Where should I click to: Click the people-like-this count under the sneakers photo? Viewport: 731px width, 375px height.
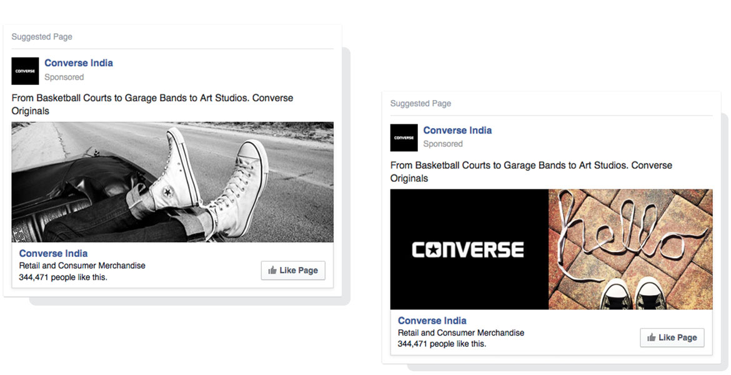click(x=62, y=277)
